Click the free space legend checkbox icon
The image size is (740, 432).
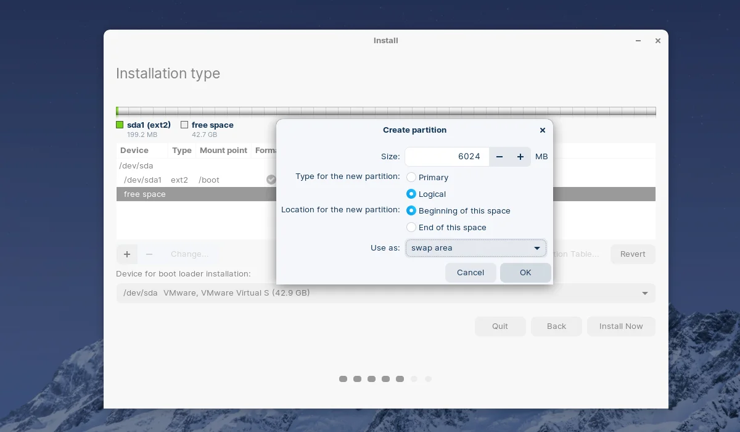[184, 125]
